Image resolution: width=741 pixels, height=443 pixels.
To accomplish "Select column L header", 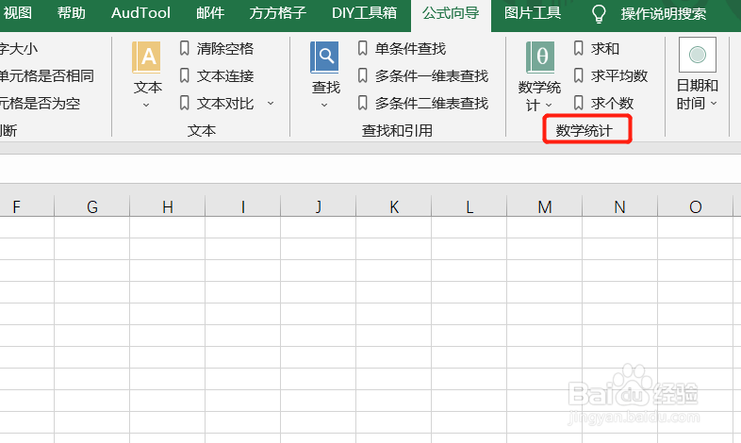I will tap(469, 206).
